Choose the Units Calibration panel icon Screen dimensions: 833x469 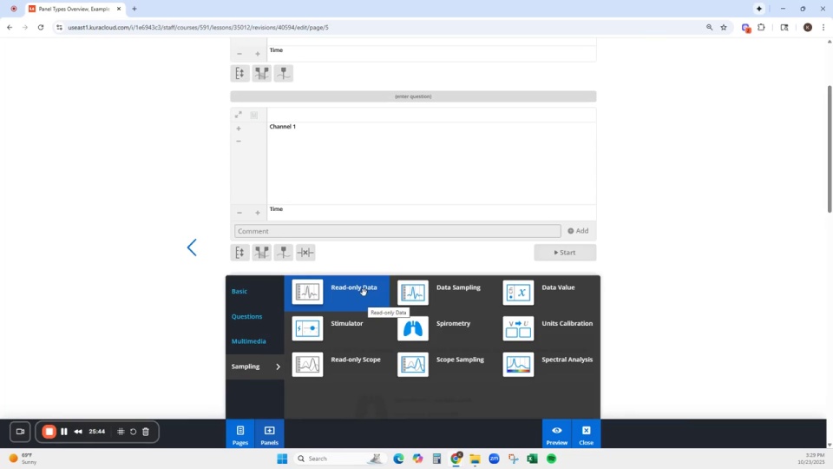518,328
